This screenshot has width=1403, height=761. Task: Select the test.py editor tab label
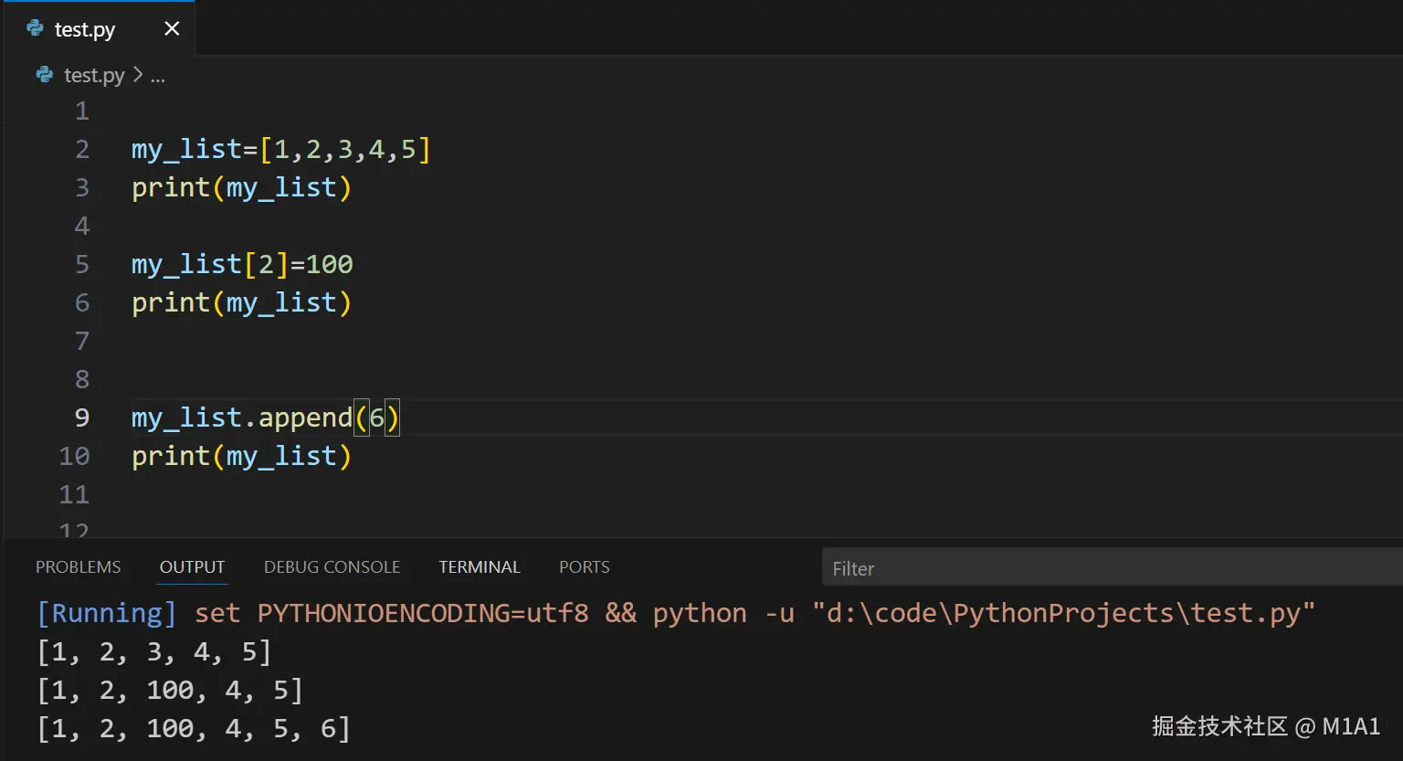[x=85, y=29]
